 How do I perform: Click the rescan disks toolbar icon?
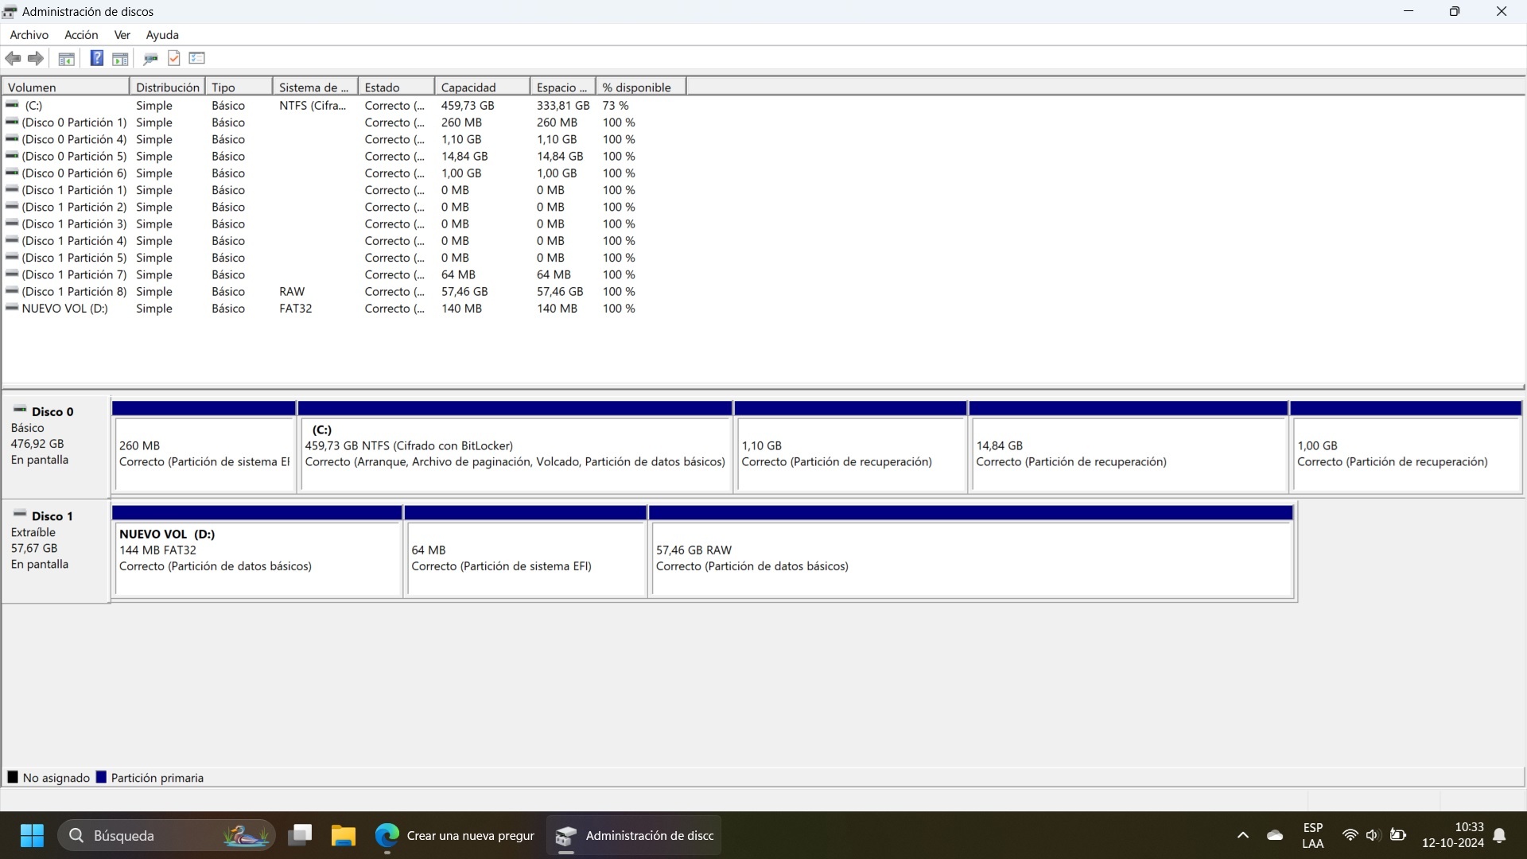(x=150, y=58)
